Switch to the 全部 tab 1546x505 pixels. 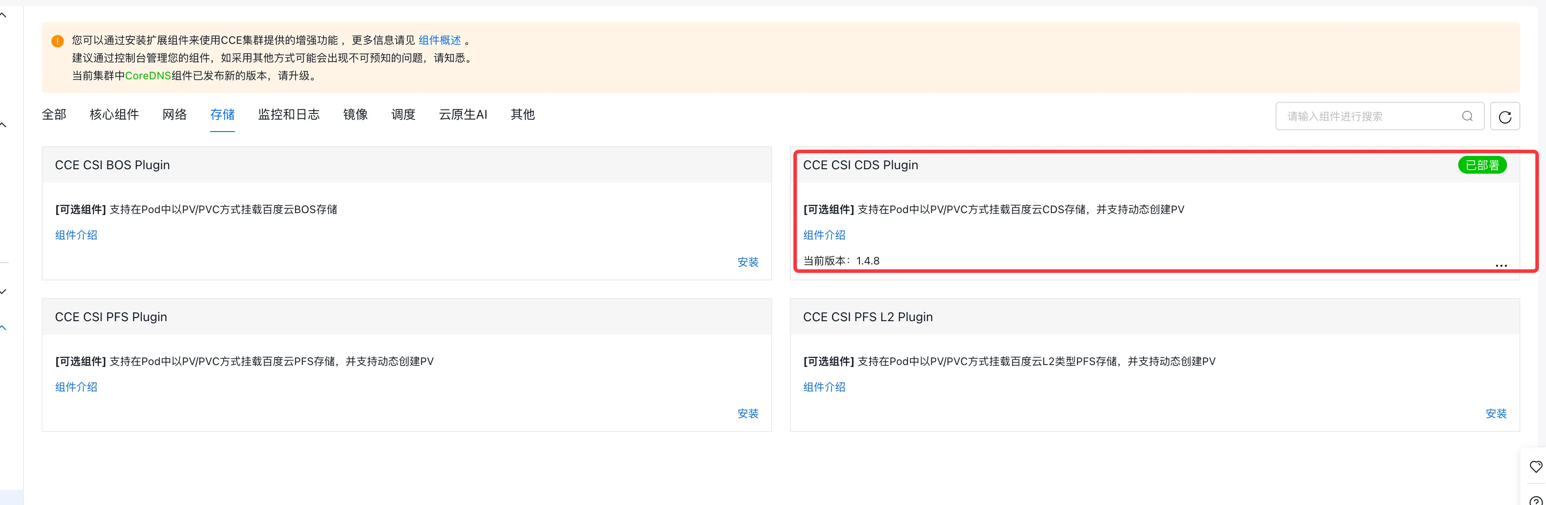(x=54, y=115)
